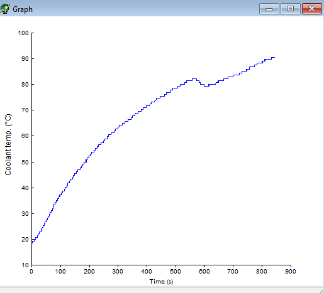Image resolution: width=324 pixels, height=293 pixels.
Task: Close the Graph window
Action: pos(312,9)
